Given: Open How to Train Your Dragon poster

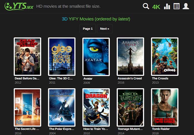Looking at the screenshot, I should click(96, 107).
